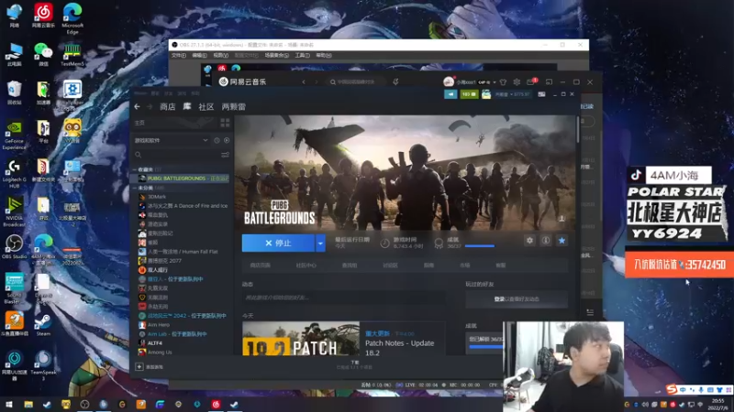This screenshot has width=734, height=412.
Task: Open the 商店 store tab in Steam
Action: pos(168,106)
